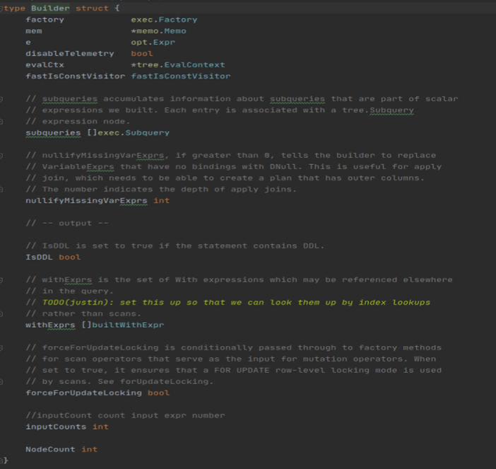
Task: Click the 'inputCounts' field name
Action: [56, 427]
